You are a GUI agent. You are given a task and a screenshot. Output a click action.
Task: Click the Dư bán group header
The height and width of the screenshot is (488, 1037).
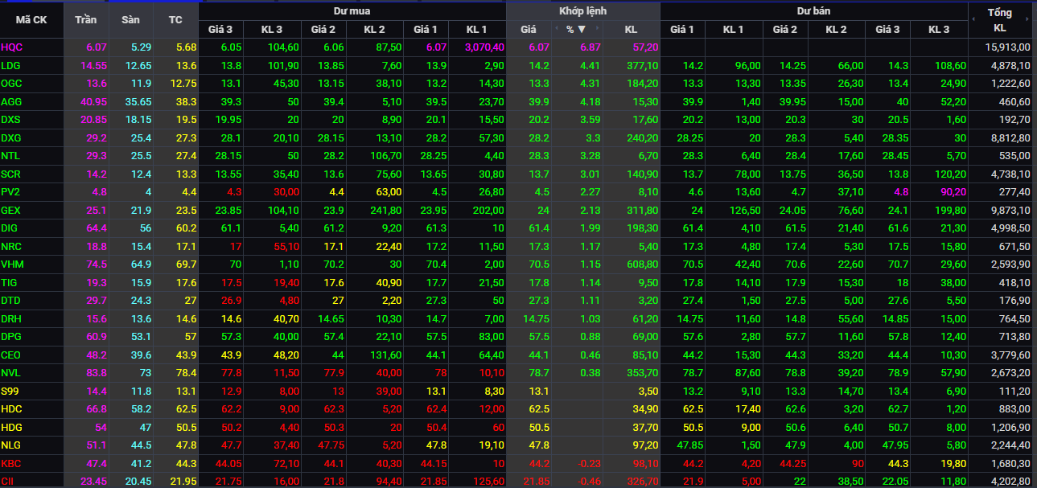(x=813, y=11)
